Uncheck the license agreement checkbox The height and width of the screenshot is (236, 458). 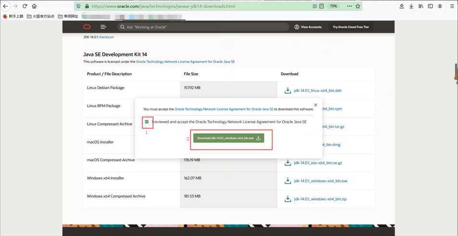click(147, 122)
